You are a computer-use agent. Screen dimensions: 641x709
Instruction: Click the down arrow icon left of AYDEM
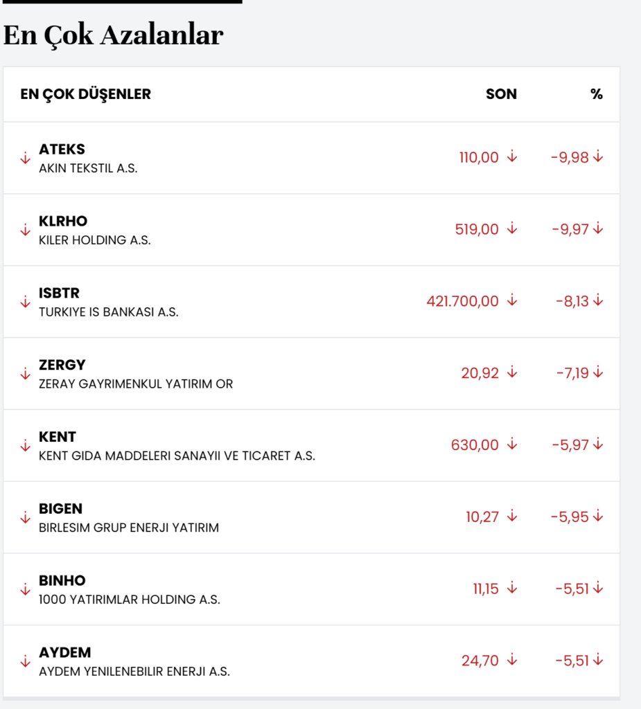(26, 661)
